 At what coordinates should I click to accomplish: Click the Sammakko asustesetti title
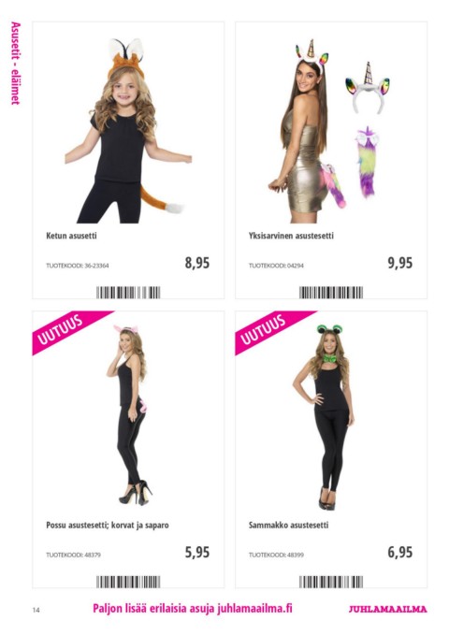(x=288, y=525)
